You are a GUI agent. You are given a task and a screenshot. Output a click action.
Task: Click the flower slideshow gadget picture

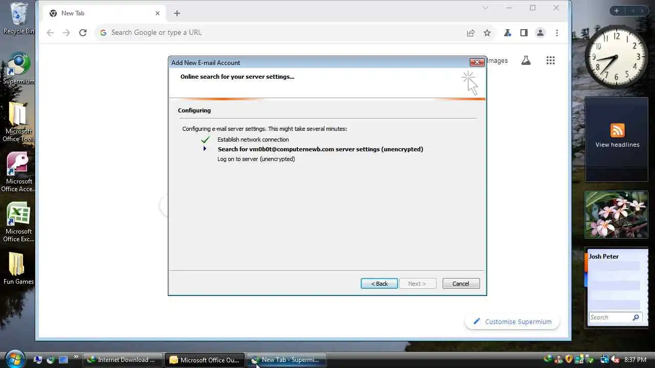coord(616,215)
